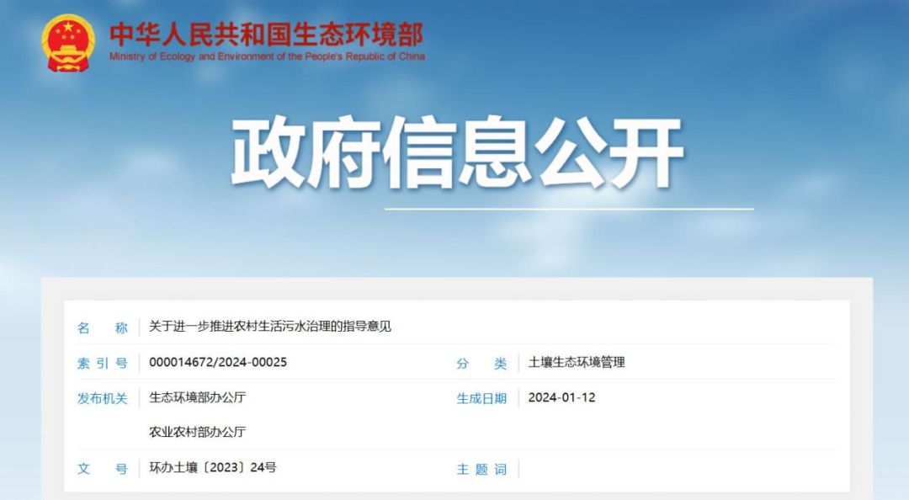This screenshot has width=909, height=500.
Task: Select the document title 关于进一步推进农村生活污水治理的指导意见
Action: pos(270,327)
